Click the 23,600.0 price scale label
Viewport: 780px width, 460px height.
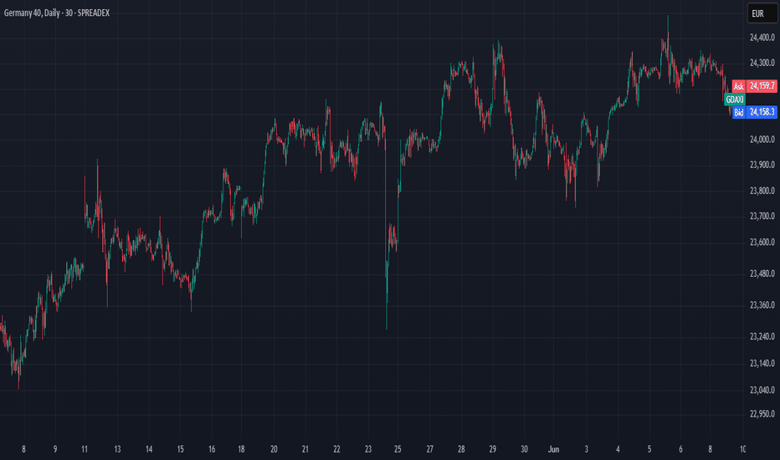pos(762,243)
